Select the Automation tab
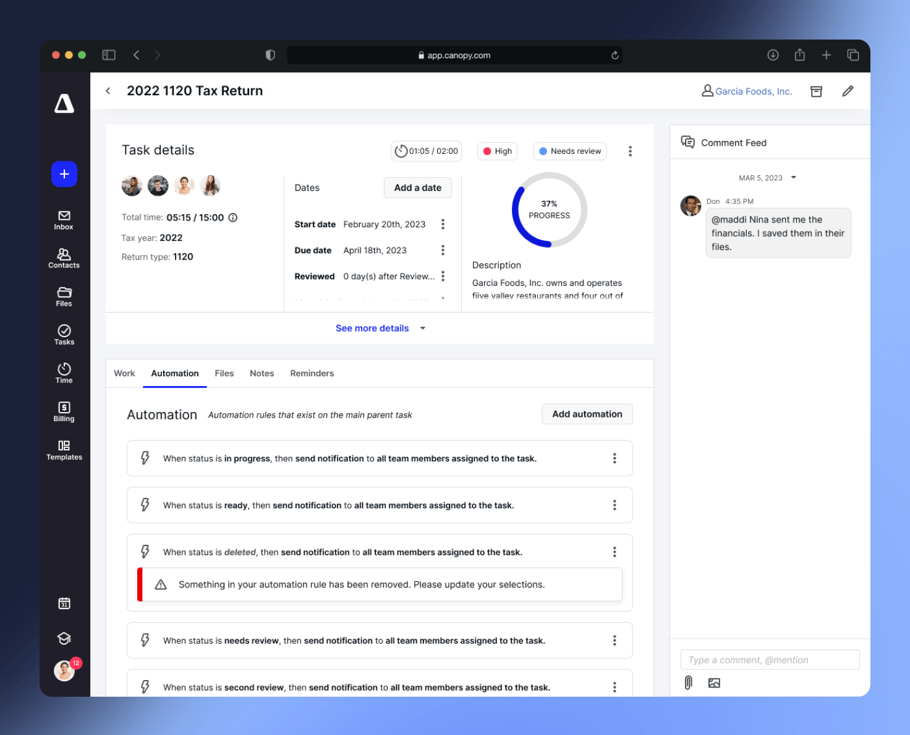 [x=175, y=374]
